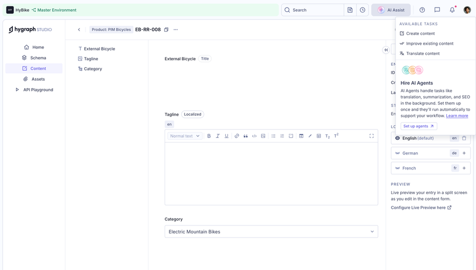Select Translate content task
The height and width of the screenshot is (270, 476).
(x=420, y=53)
